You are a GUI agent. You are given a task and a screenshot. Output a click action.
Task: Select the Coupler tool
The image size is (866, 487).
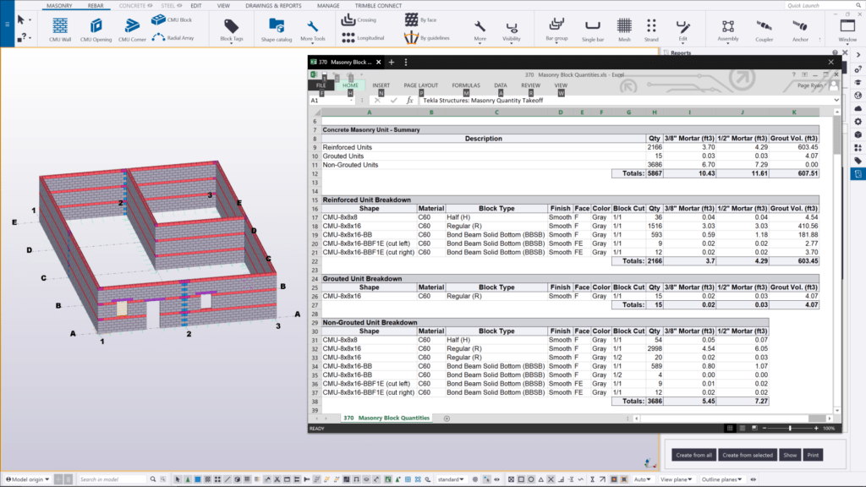[764, 29]
